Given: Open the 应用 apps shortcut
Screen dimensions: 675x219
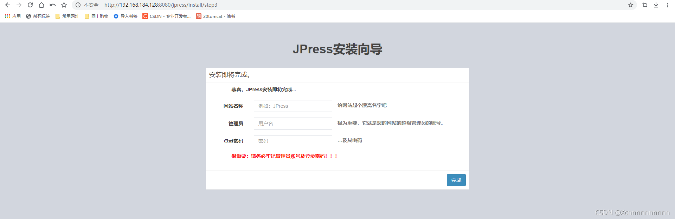Looking at the screenshot, I should tap(13, 16).
